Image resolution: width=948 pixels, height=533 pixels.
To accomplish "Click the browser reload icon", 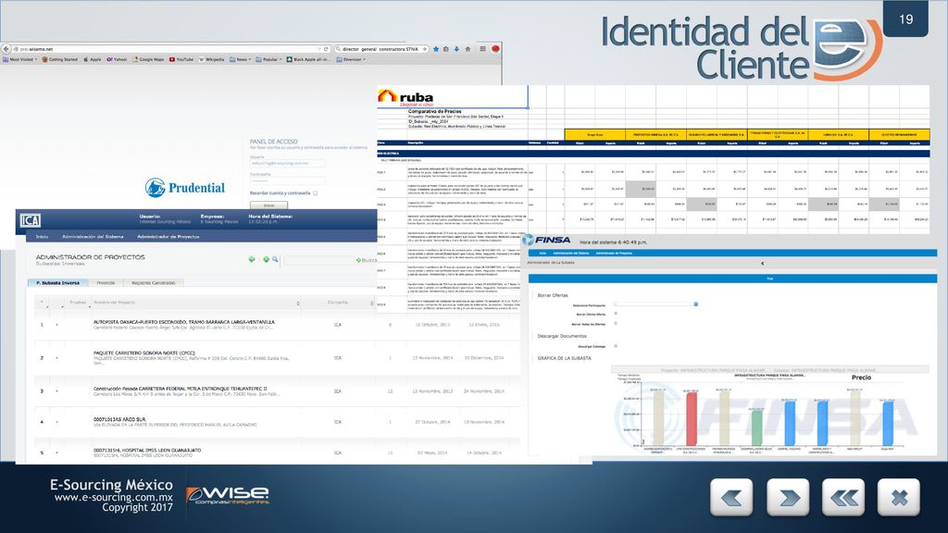I will [x=326, y=49].
